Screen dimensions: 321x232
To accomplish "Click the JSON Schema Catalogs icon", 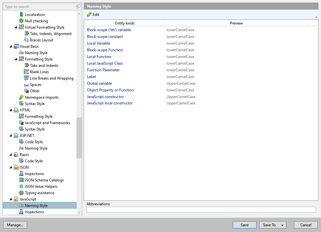I will click(21, 180).
